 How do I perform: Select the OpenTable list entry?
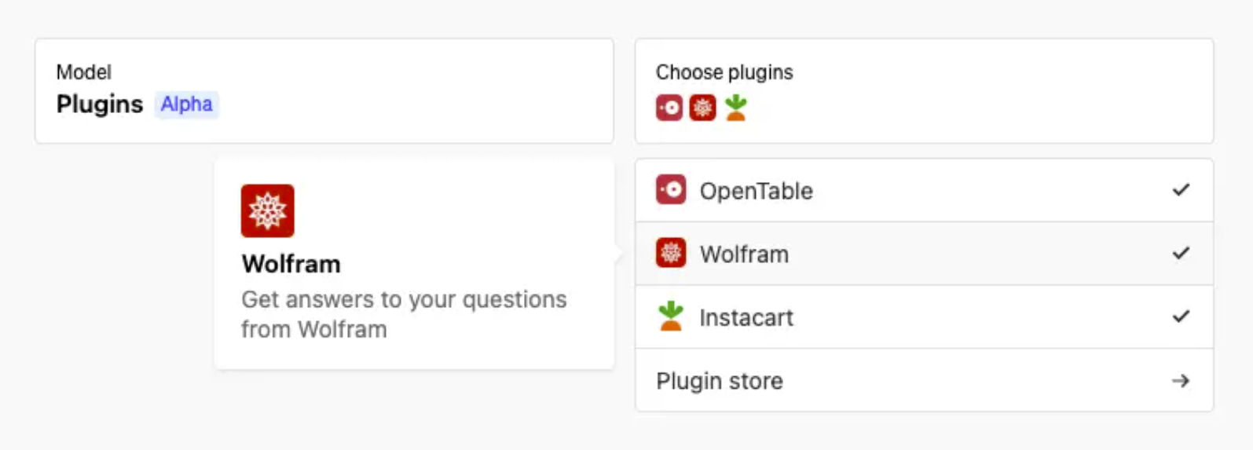pos(925,190)
